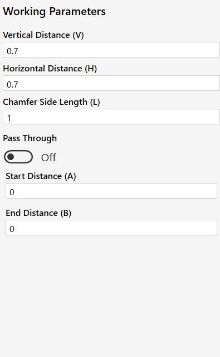
Task: Click the 0.7 value under Vertical Distance
Action: [x=12, y=51]
